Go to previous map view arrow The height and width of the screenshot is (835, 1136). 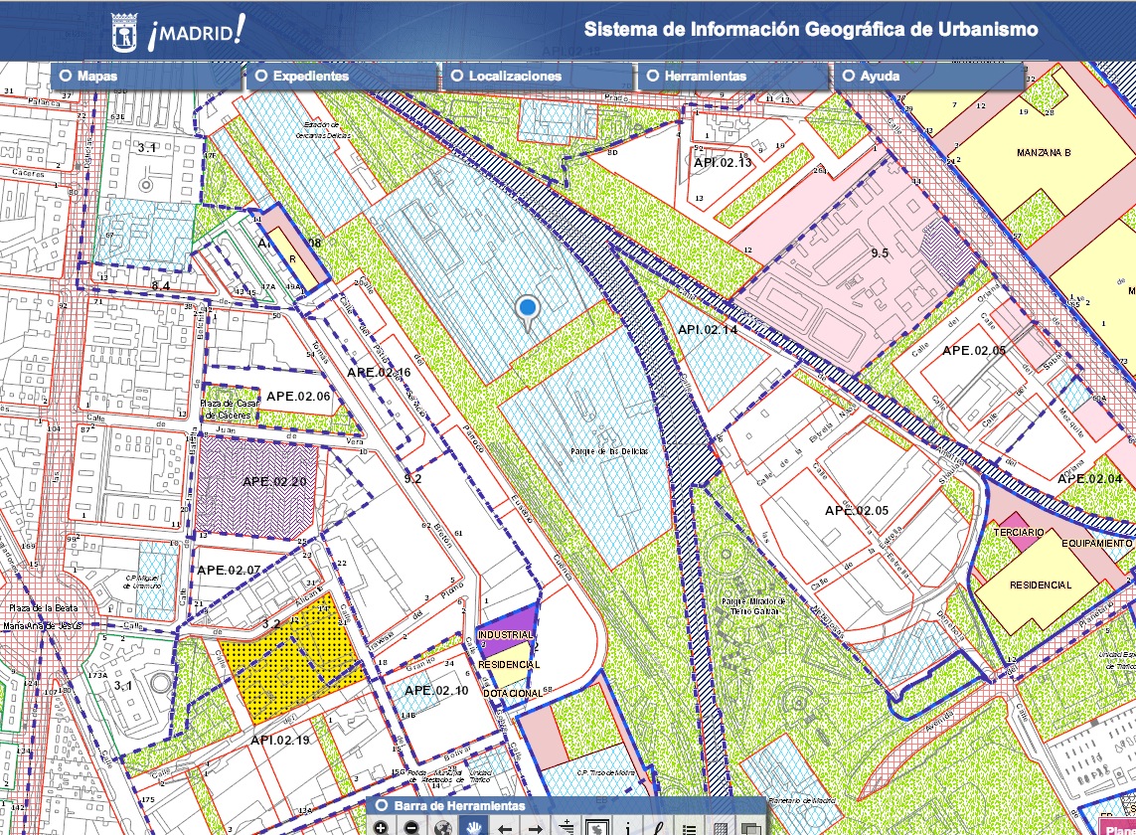click(x=505, y=828)
